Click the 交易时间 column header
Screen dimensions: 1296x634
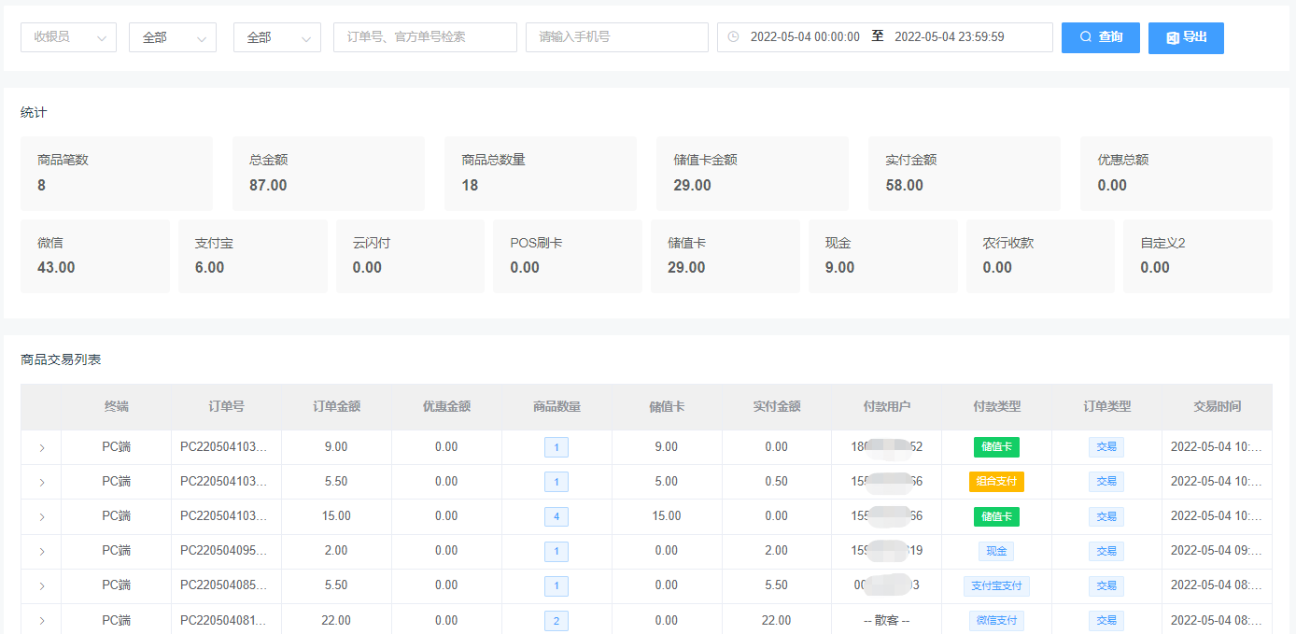click(1218, 406)
